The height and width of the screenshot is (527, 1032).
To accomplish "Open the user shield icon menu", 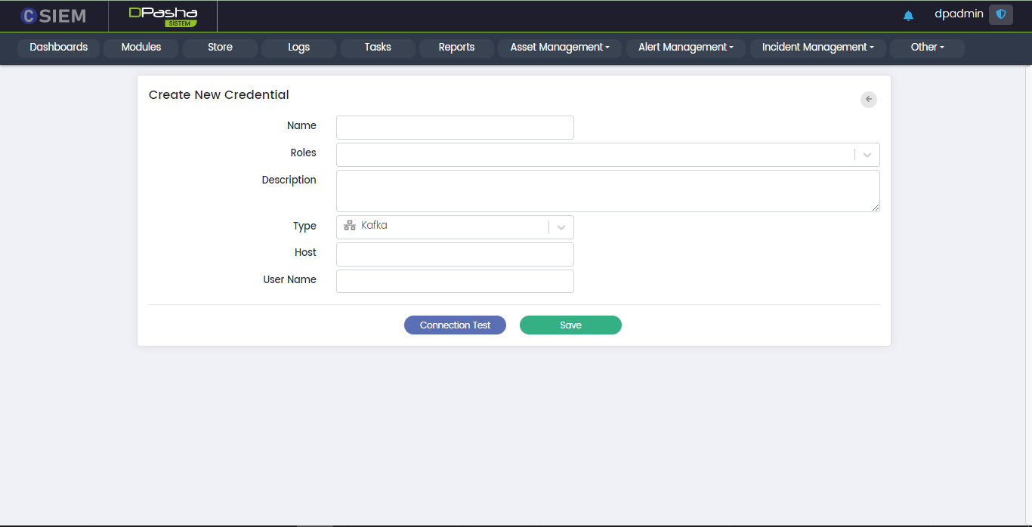I will [1000, 14].
